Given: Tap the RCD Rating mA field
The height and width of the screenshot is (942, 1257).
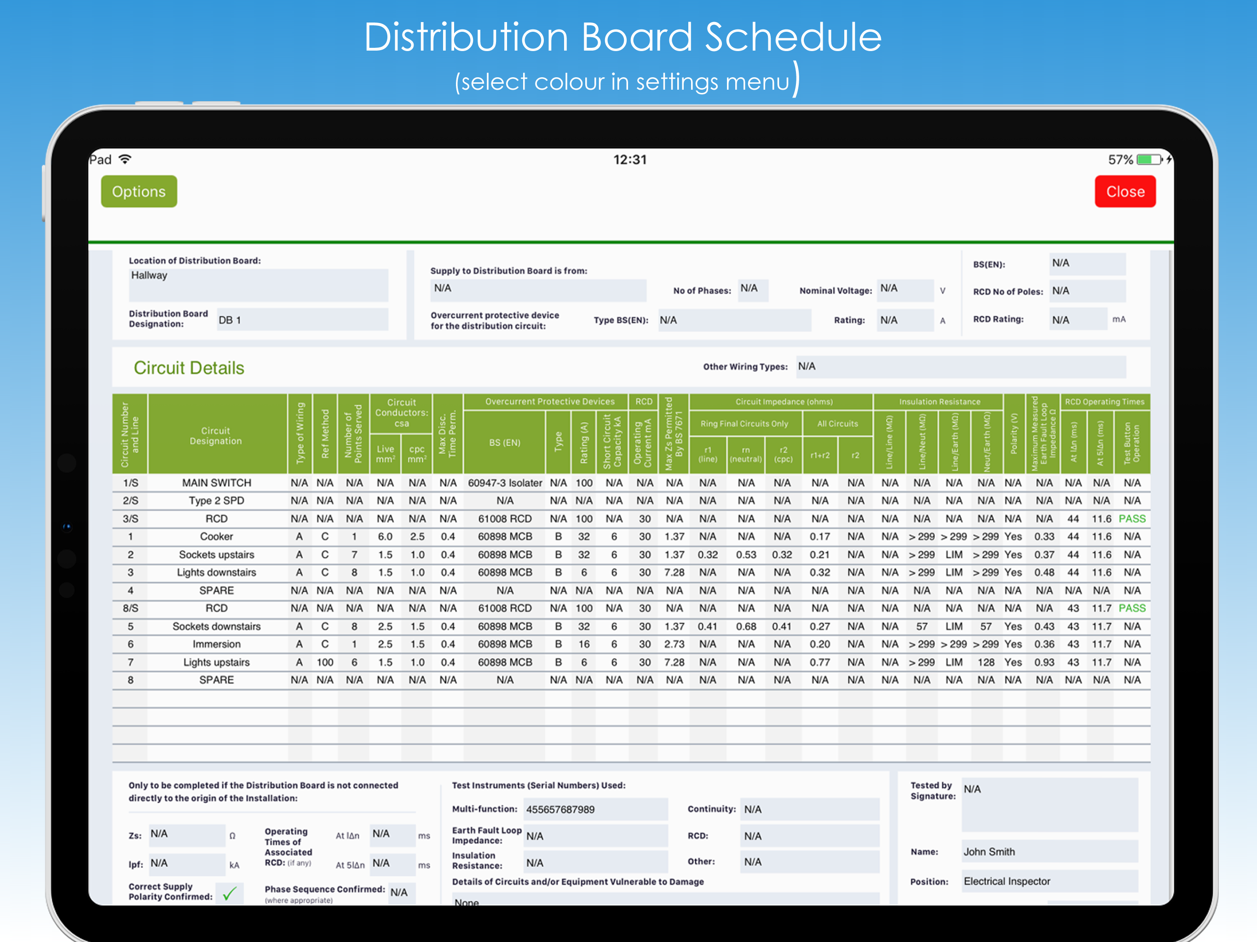Looking at the screenshot, I should pyautogui.click(x=1078, y=320).
